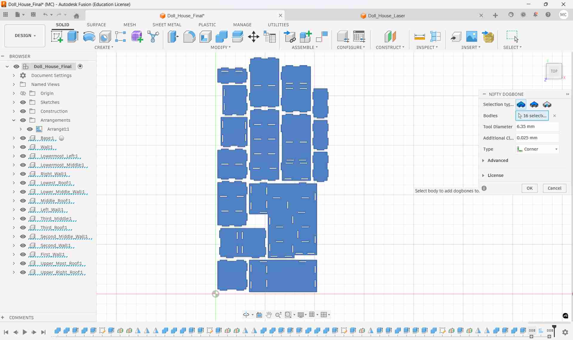Select the Pan tool in navigation bar
Screen dimensions: 573x340
(x=269, y=315)
